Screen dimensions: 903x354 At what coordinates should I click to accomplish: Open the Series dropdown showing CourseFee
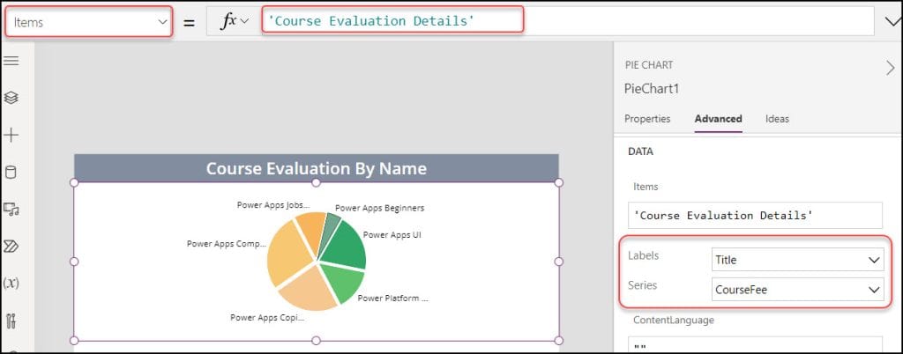pos(797,290)
